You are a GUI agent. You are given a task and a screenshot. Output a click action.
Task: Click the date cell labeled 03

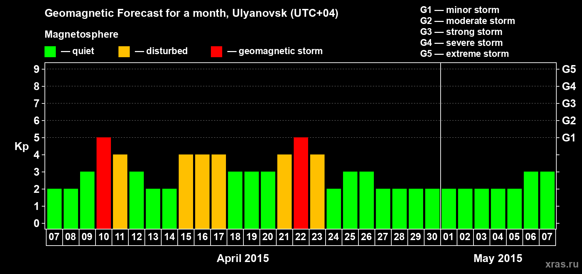(482, 237)
